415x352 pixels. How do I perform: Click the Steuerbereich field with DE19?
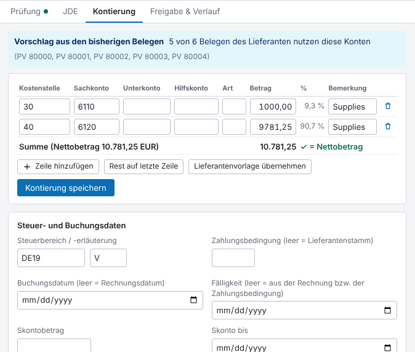(x=51, y=258)
